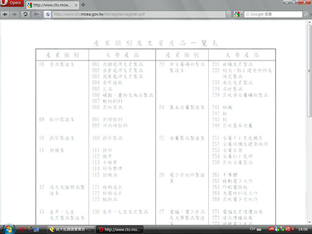This screenshot has width=312, height=234.
Task: Click the row 084 食用油脂
Action: pos(107,83)
